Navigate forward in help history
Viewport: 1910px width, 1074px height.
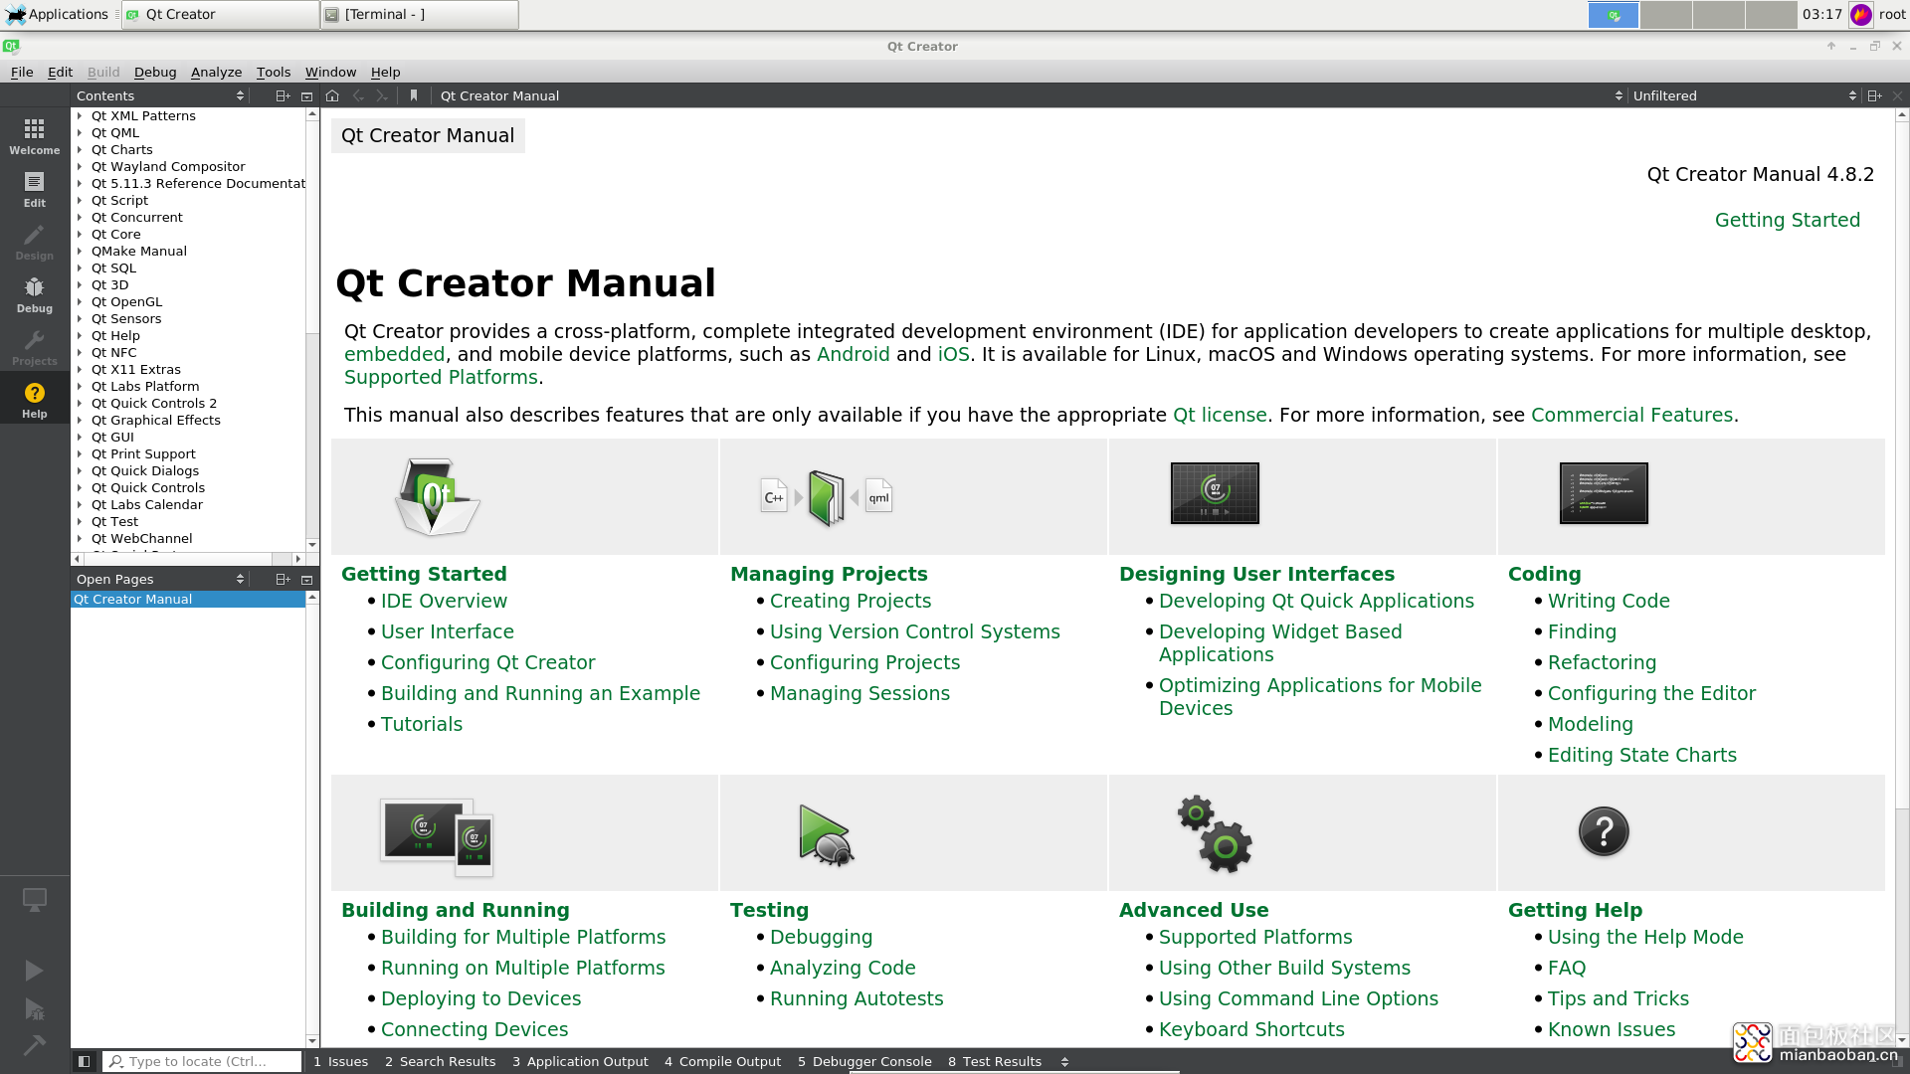pos(382,95)
